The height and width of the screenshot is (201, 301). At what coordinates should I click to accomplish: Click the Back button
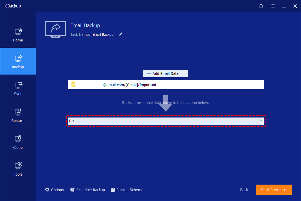click(x=244, y=190)
